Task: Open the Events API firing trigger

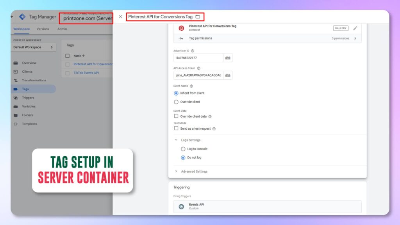Action: (x=267, y=206)
